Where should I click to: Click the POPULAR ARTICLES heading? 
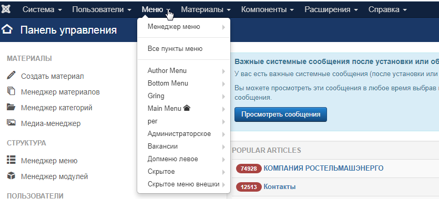[266, 150]
